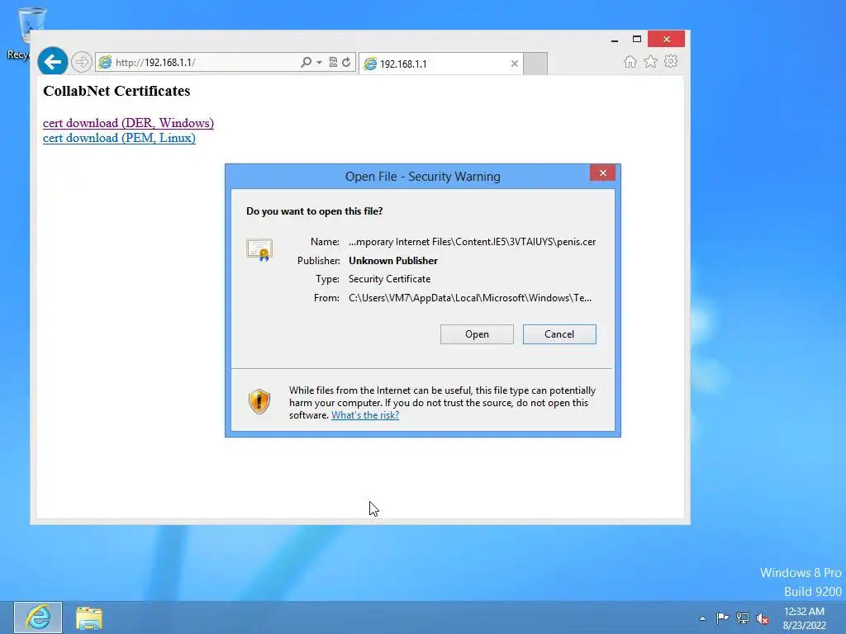846x634 pixels.
Task: Show hidden tray icons arrow
Action: 702,618
